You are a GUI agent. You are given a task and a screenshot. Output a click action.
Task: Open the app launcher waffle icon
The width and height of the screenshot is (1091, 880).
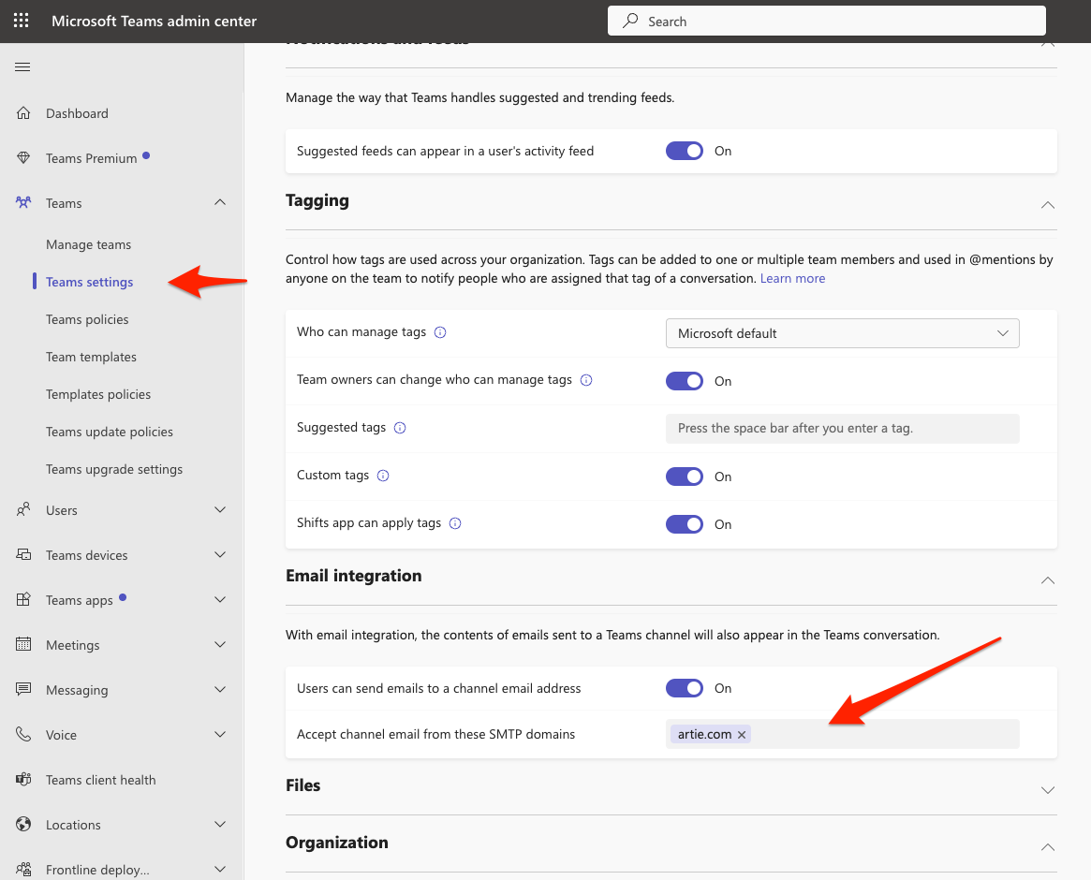(22, 21)
